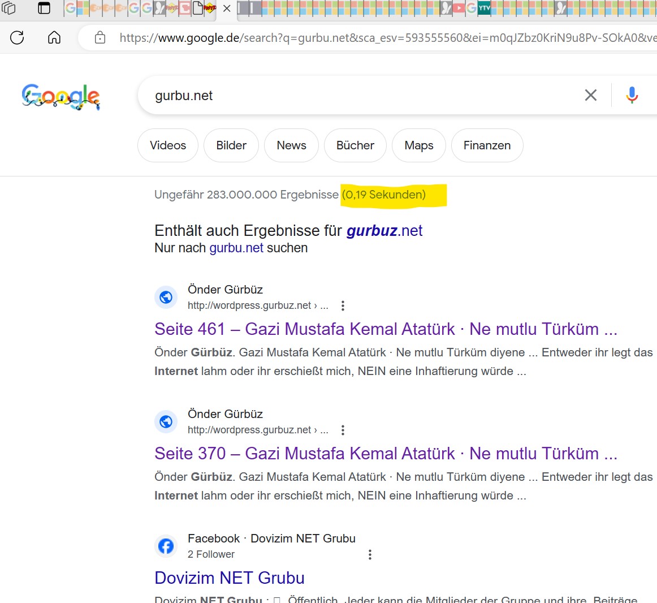The height and width of the screenshot is (603, 657).
Task: View site information via the lock icon
Action: (x=100, y=38)
